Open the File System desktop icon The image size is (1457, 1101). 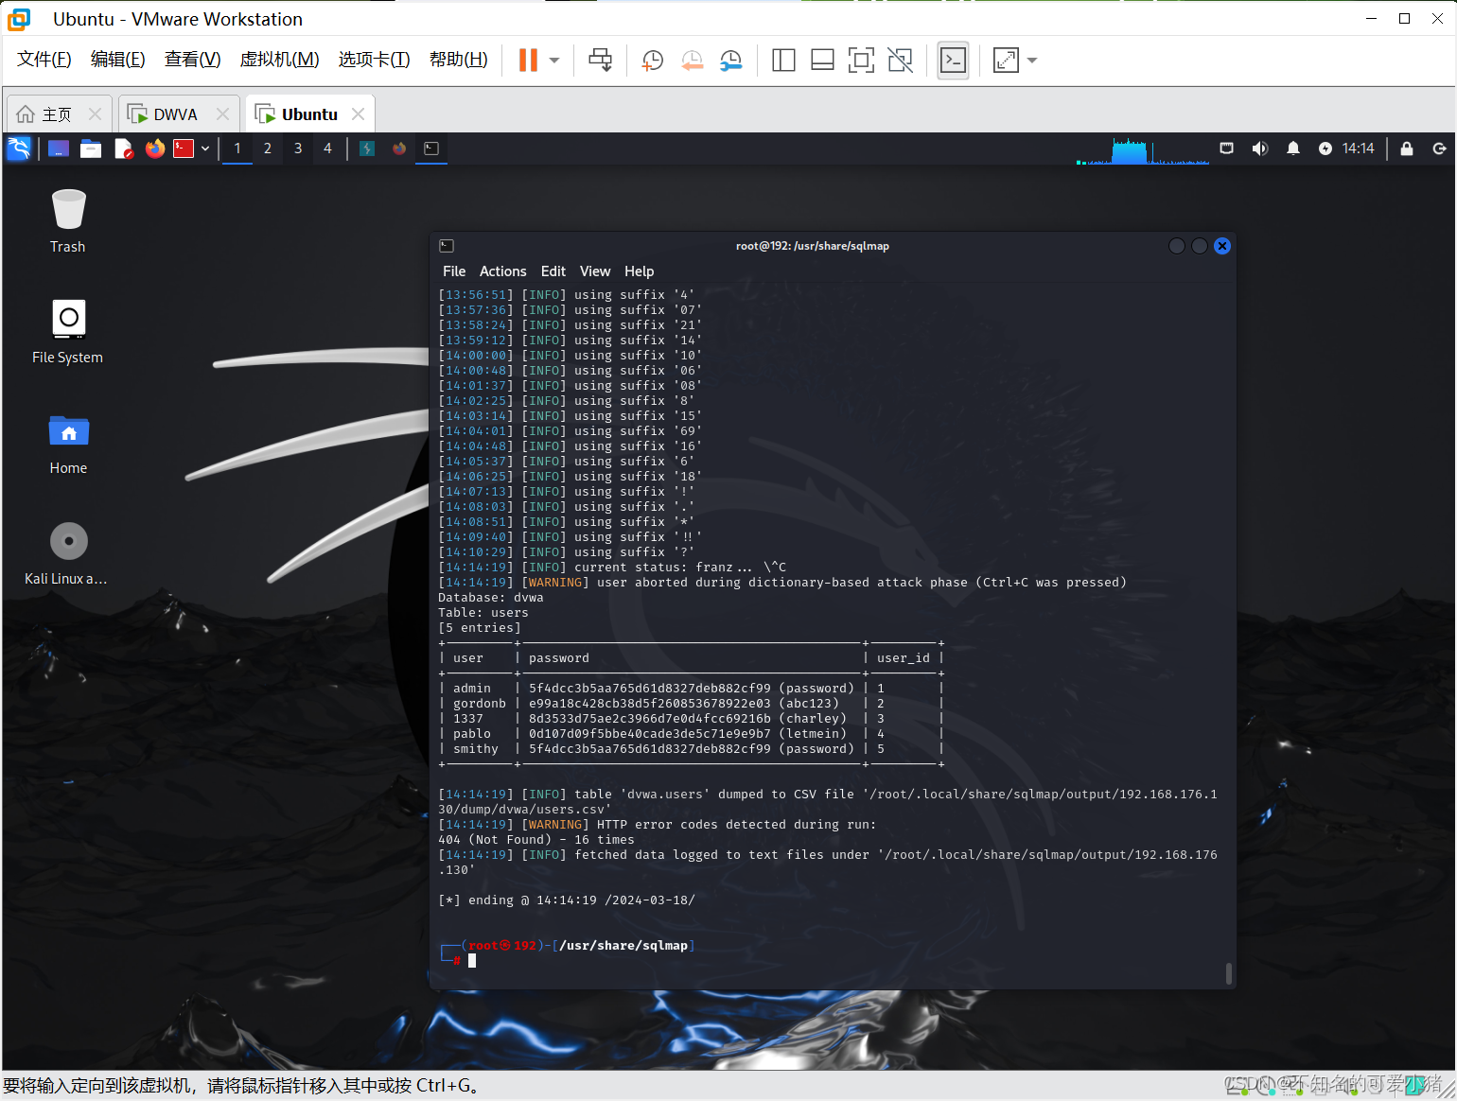[x=68, y=332]
